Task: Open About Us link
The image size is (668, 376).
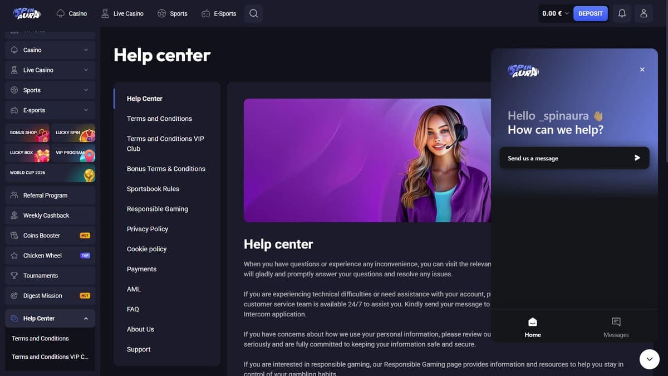Action: (x=140, y=329)
